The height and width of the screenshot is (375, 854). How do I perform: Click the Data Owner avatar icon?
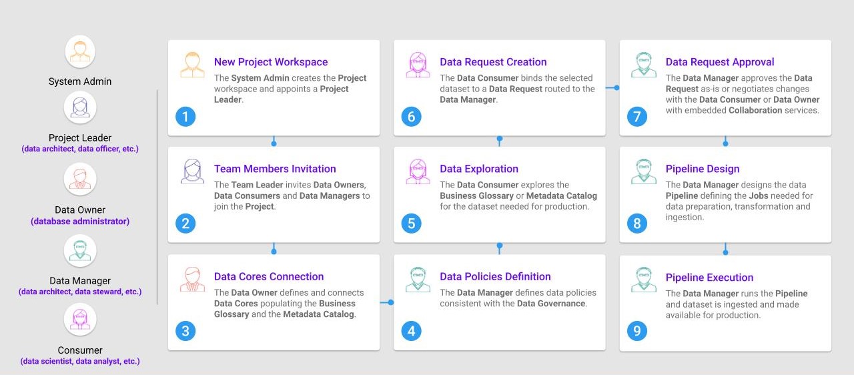80,179
